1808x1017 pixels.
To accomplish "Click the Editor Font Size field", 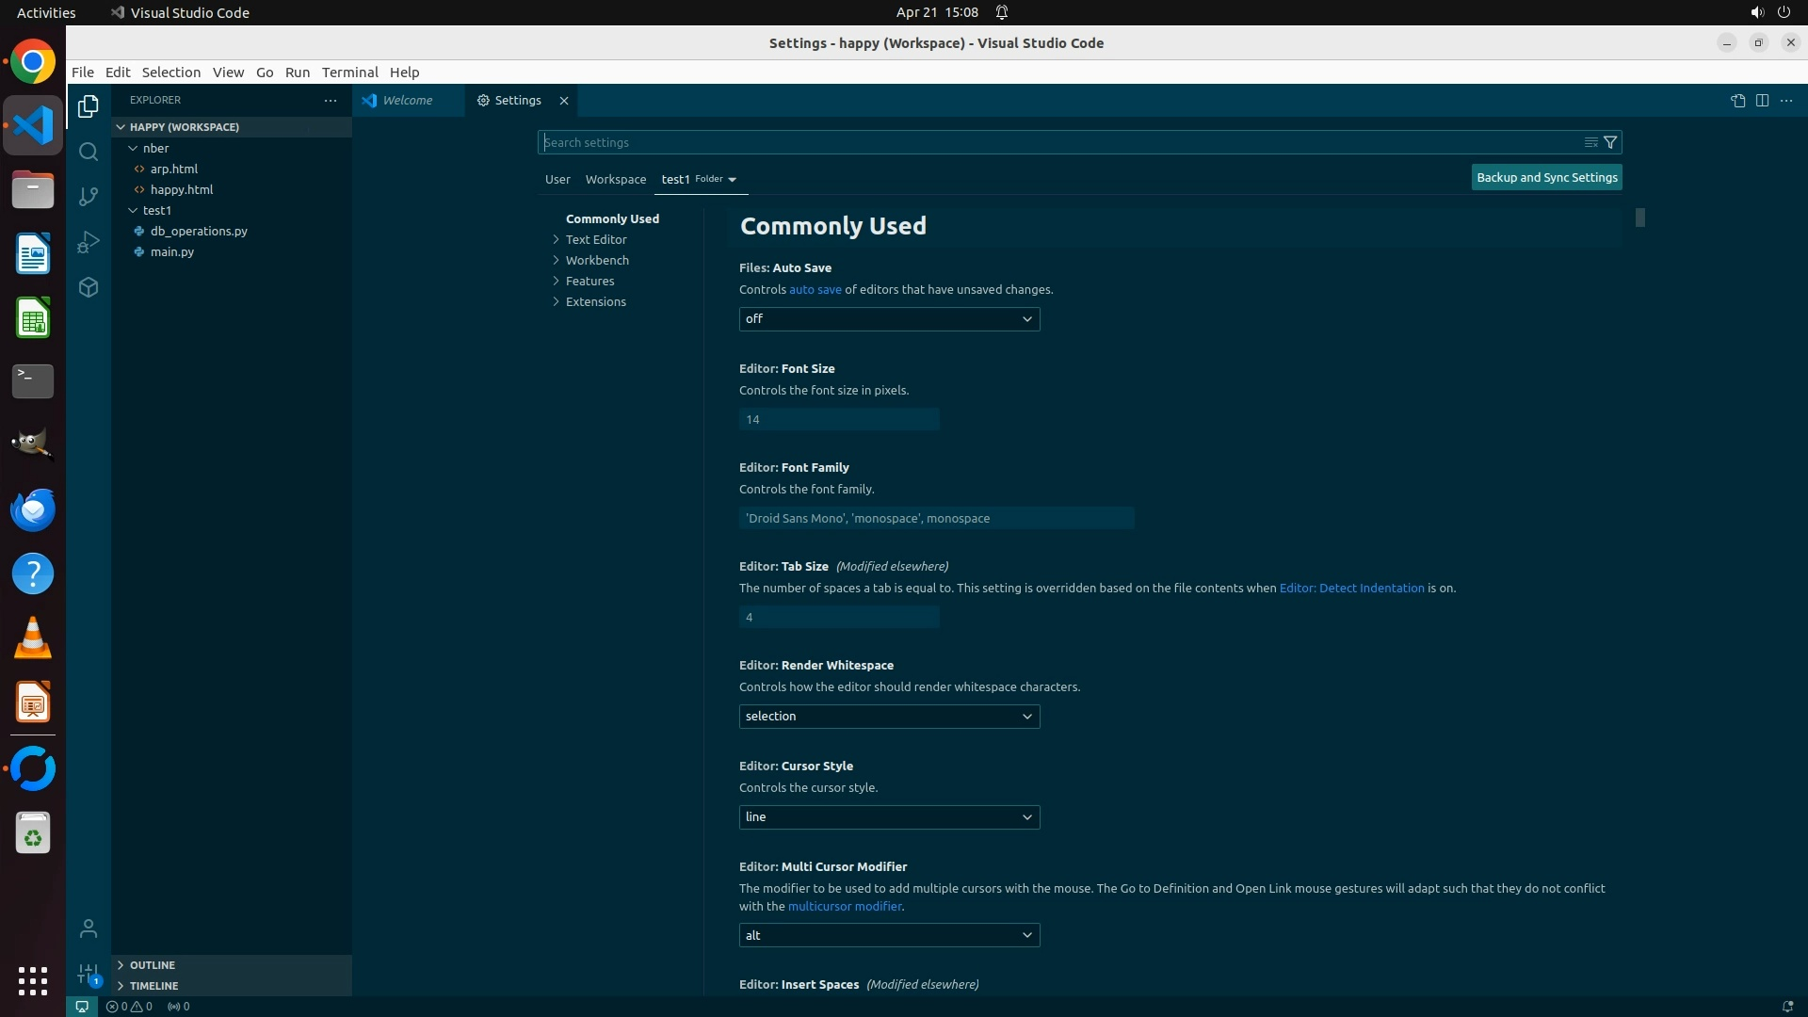I will point(838,419).
